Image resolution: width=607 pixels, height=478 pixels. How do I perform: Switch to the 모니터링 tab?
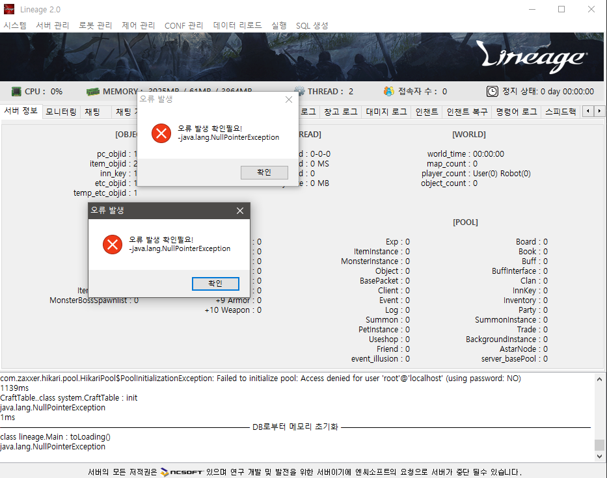click(61, 112)
